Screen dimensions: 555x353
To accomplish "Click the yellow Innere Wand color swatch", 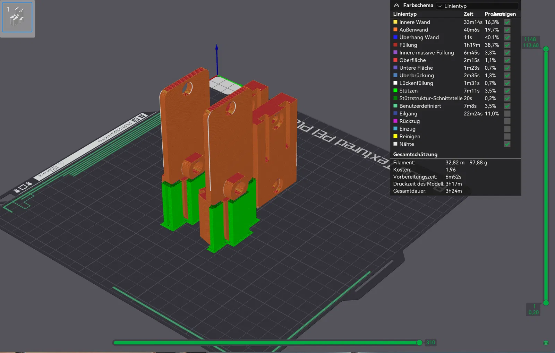I will tap(395, 22).
